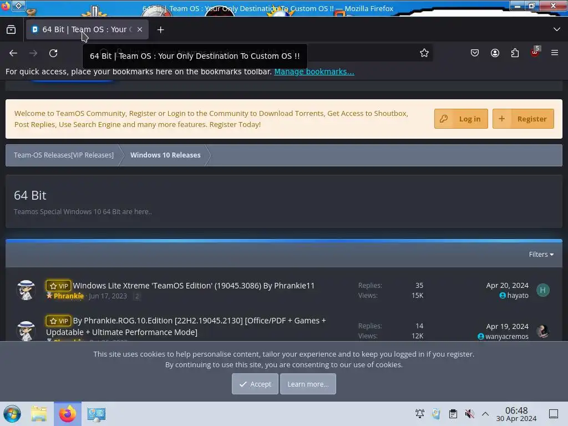Open wanyacremos user profile link

click(x=507, y=336)
